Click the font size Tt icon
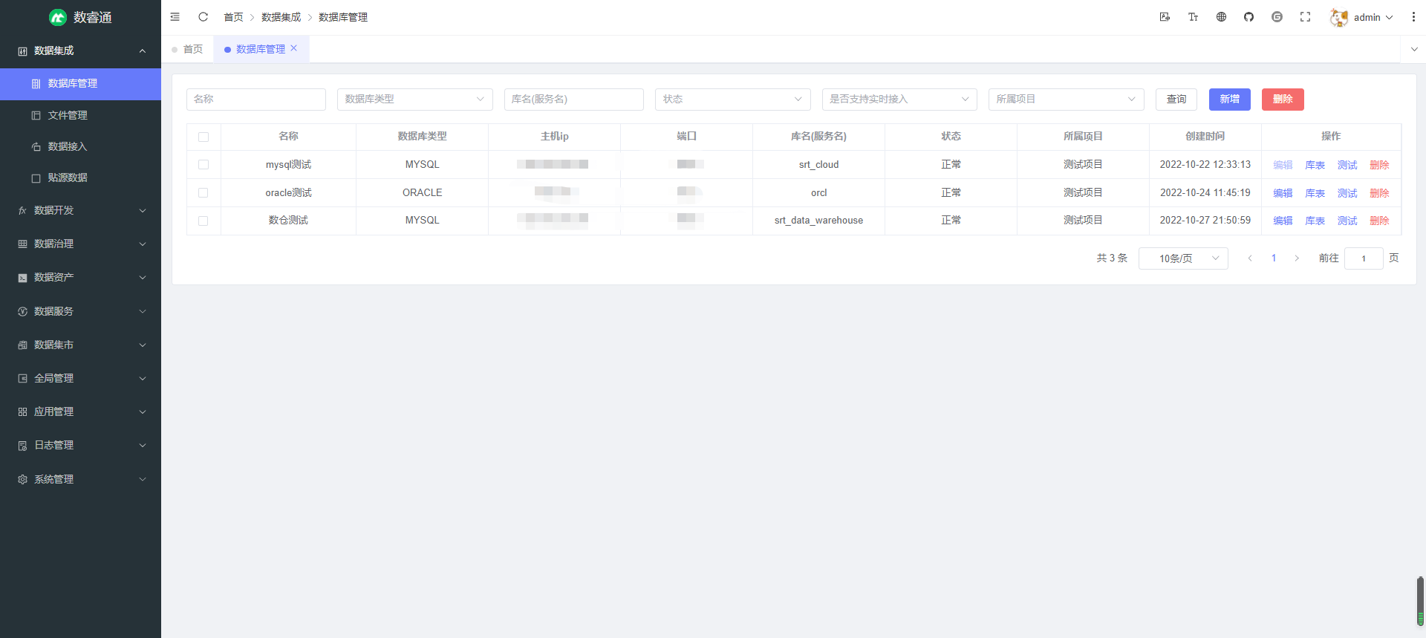1426x638 pixels. (1193, 17)
